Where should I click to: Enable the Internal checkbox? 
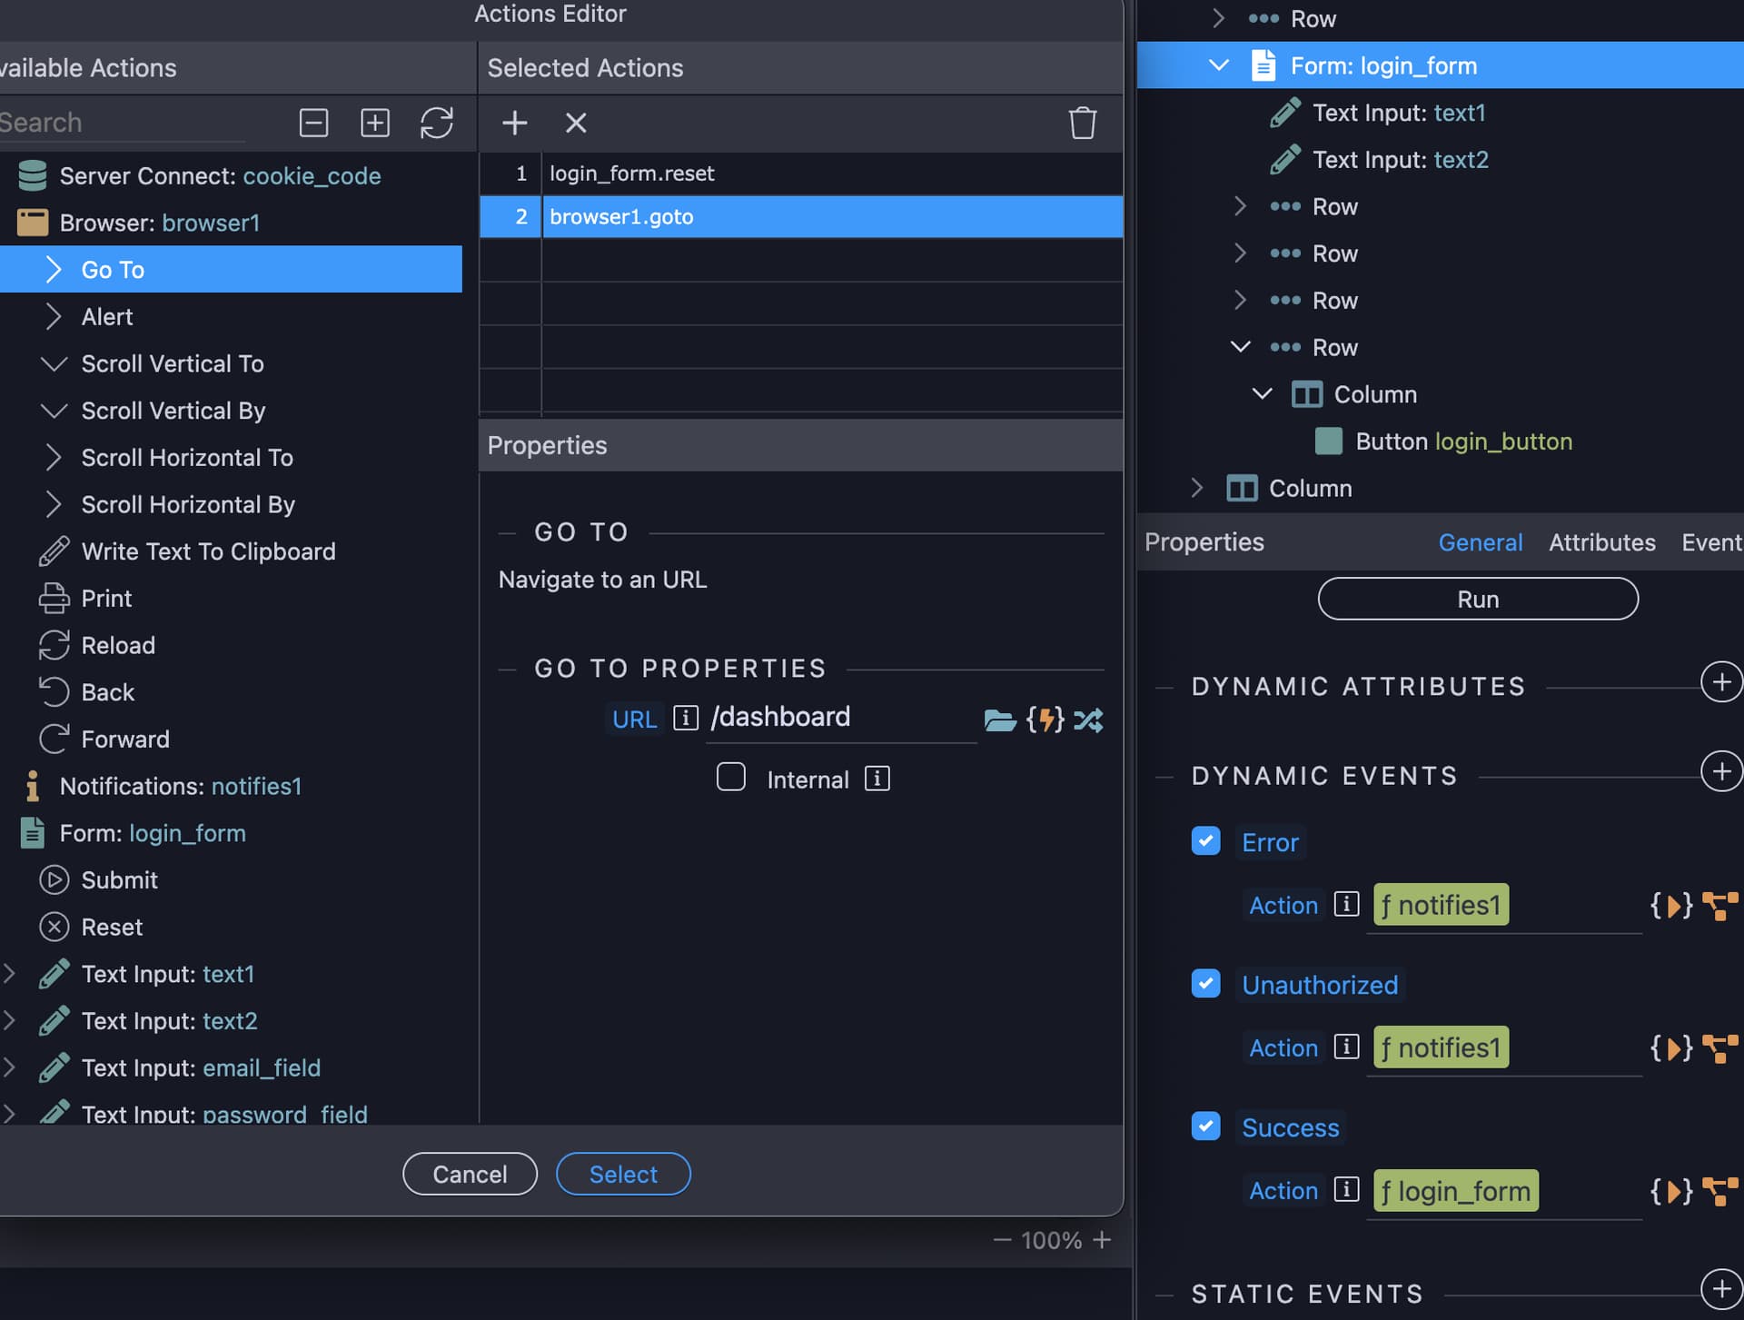(x=730, y=778)
